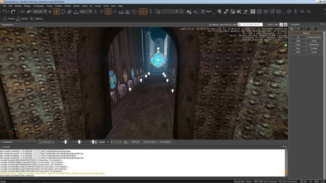
Task: Toggle Snap to Grid
Action: point(134,12)
